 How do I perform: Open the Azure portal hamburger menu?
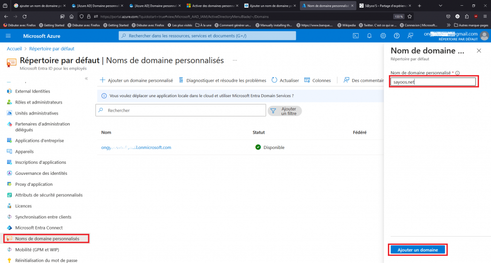tap(8, 36)
